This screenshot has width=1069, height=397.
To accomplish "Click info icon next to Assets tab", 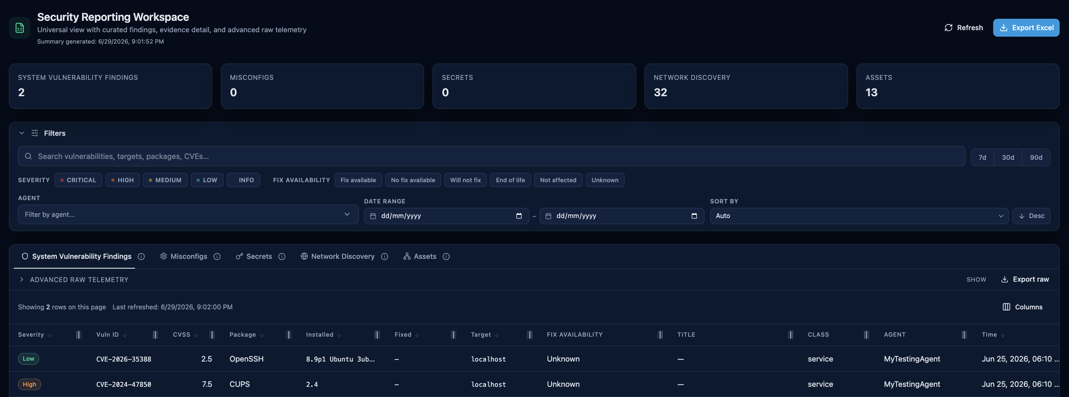I will 446,256.
